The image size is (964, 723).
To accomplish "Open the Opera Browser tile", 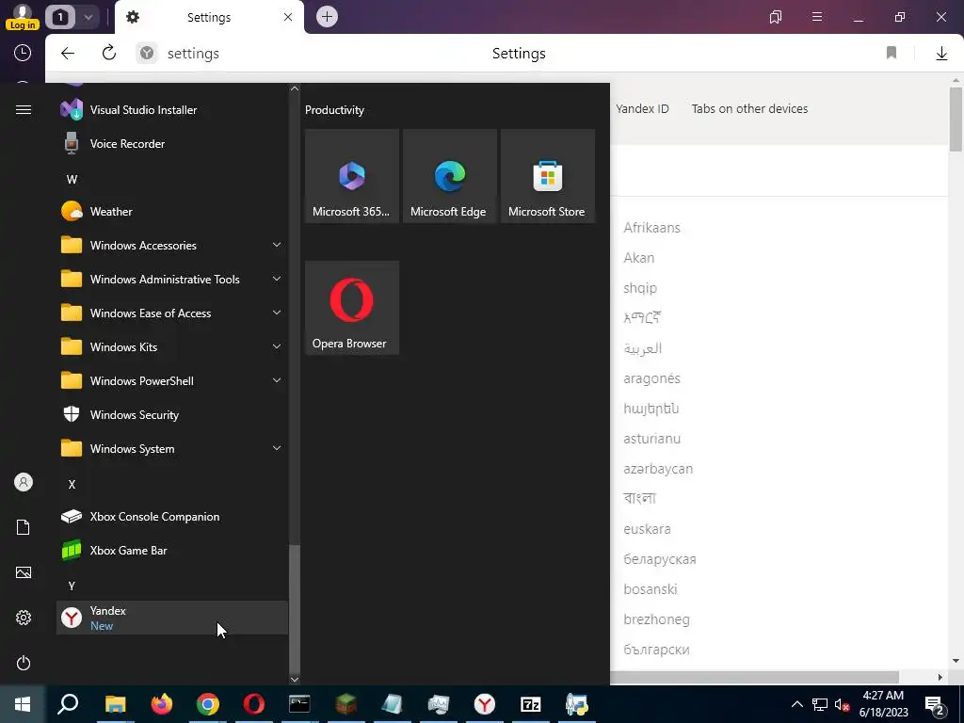I will (352, 308).
